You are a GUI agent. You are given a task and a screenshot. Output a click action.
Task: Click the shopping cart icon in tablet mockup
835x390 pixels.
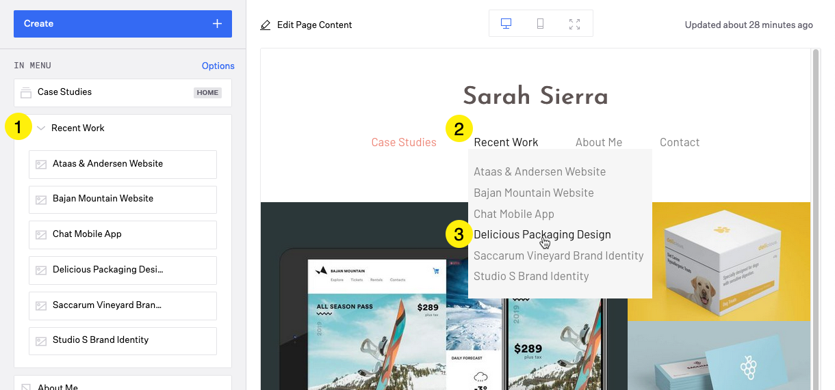point(435,271)
